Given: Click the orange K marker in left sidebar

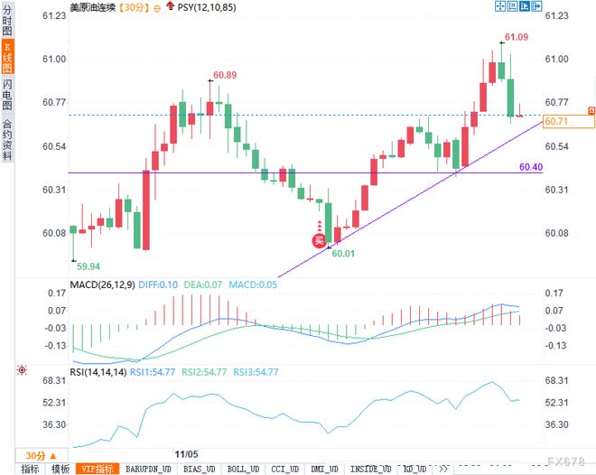Looking at the screenshot, I should coord(7,45).
